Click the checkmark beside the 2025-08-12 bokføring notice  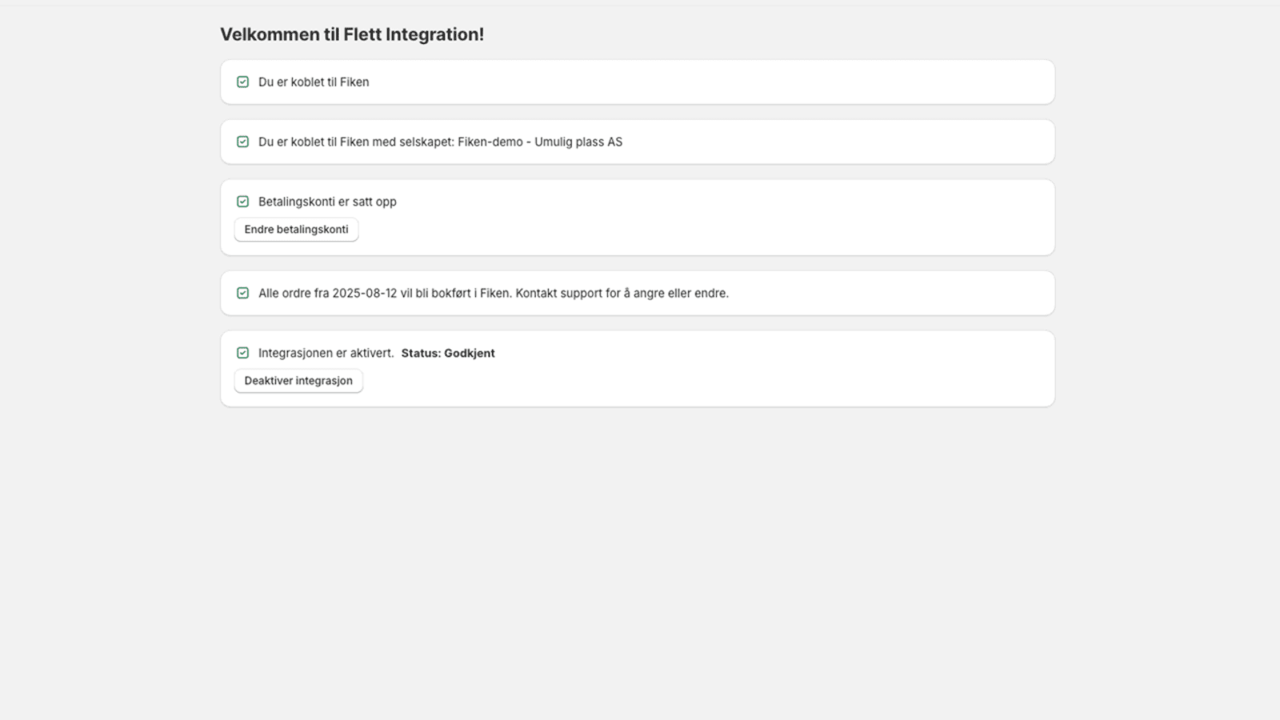coord(243,293)
